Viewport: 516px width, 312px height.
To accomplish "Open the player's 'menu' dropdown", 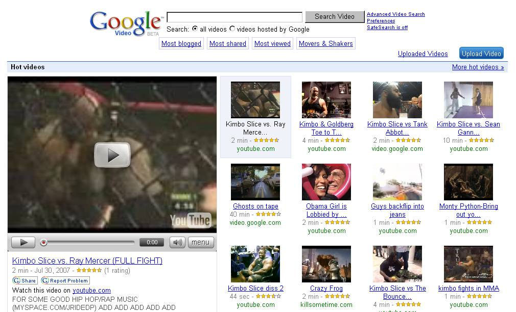I will coord(200,242).
